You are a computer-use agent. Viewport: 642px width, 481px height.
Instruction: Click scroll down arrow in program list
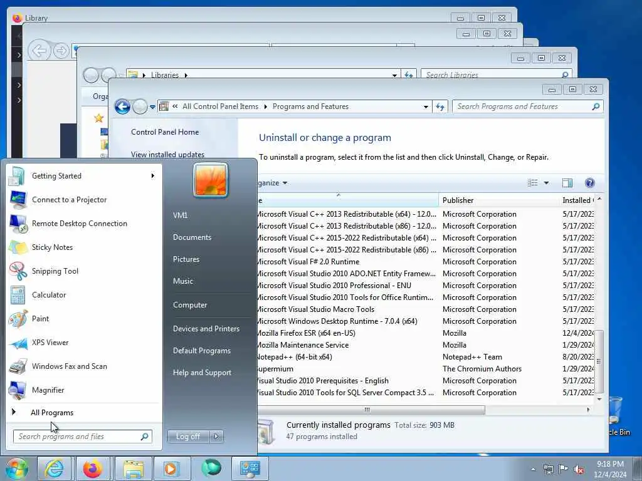[x=599, y=399]
